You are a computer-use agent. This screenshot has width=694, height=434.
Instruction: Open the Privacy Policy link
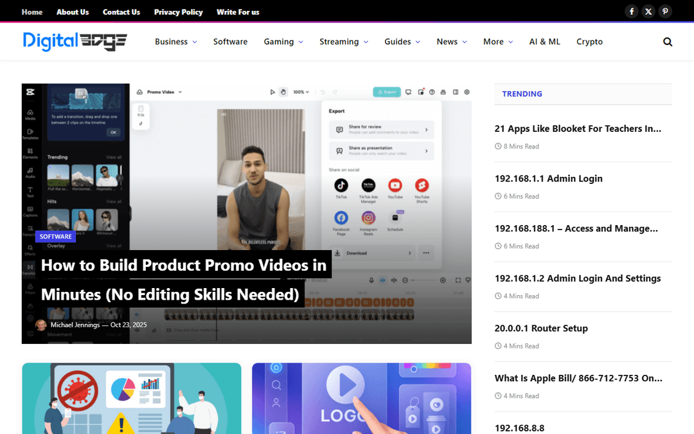(x=179, y=12)
